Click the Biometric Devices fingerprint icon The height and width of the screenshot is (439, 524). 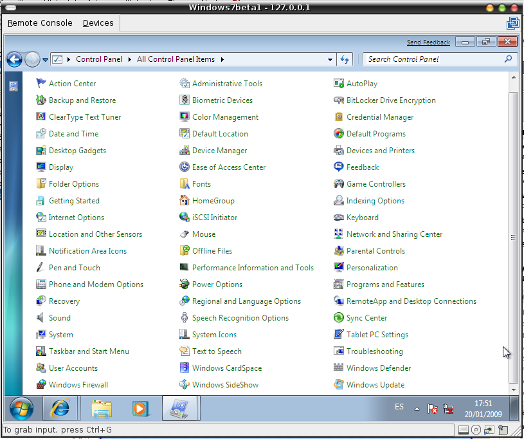(184, 100)
